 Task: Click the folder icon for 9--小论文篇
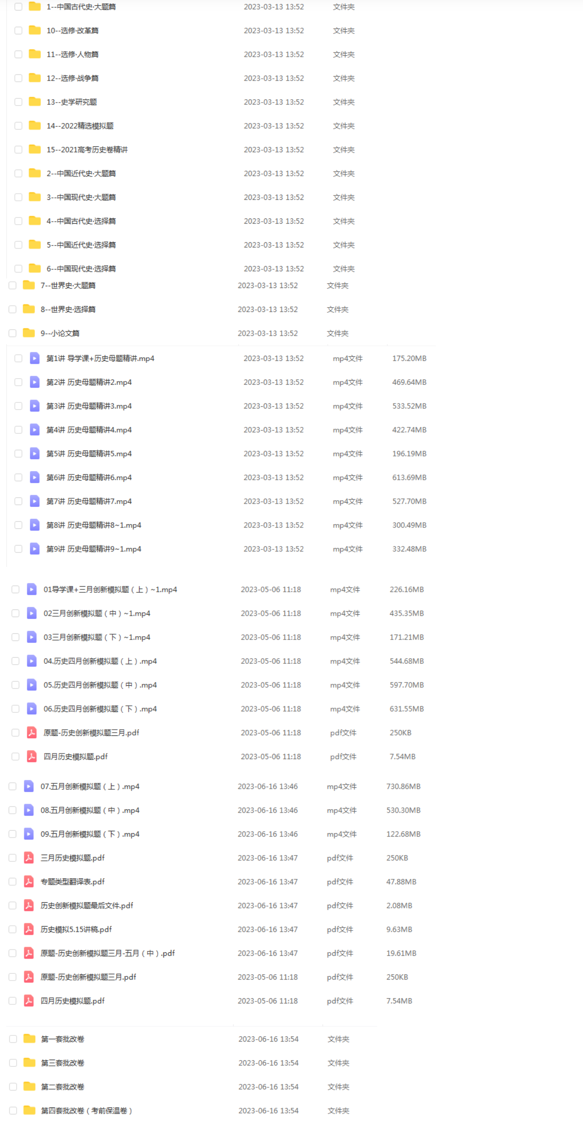click(x=29, y=333)
